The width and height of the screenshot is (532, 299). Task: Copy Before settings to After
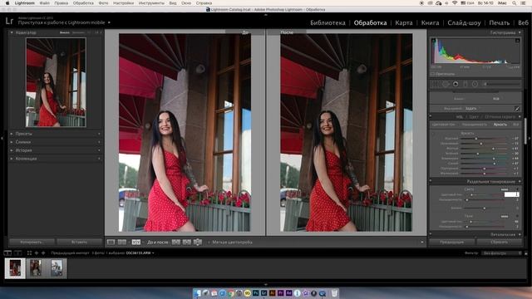click(175, 242)
